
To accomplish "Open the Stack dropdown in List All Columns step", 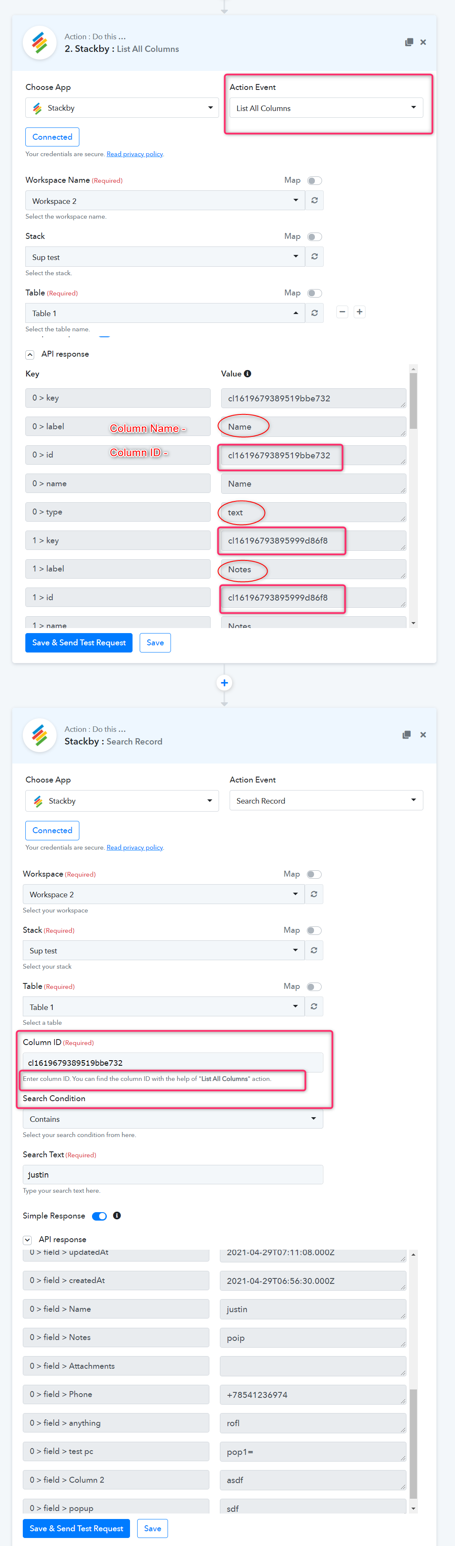I will tap(165, 257).
